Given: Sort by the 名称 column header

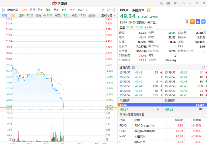Looking at the screenshot, I should pyautogui.click(x=137, y=120).
